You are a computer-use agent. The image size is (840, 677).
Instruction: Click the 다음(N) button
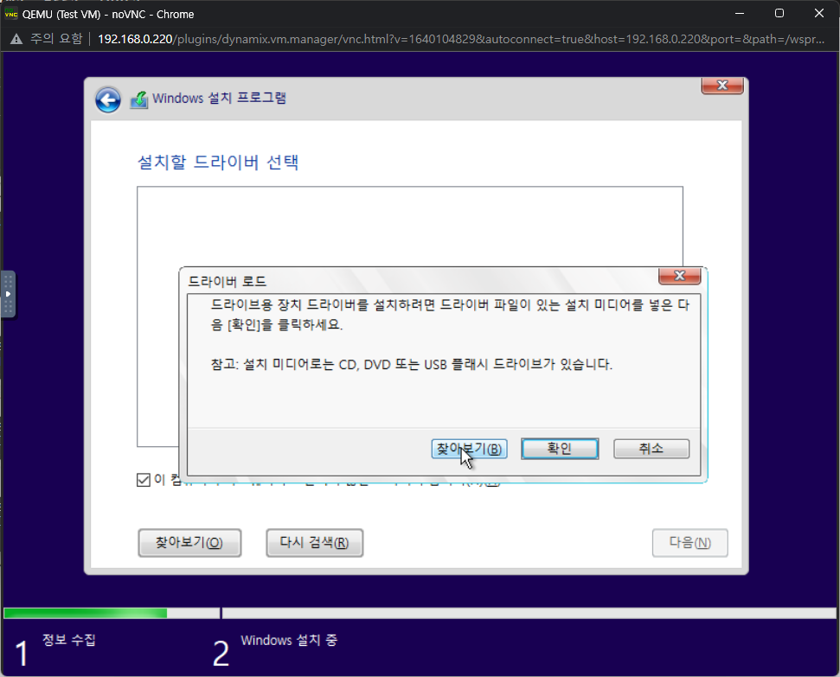tap(690, 543)
